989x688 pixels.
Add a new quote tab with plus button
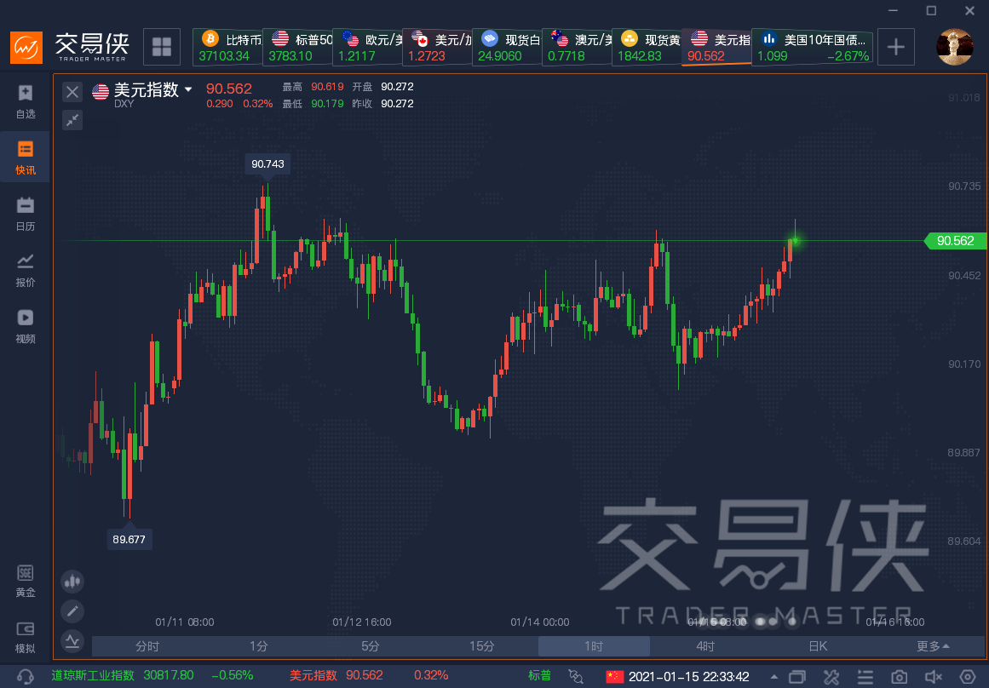(x=895, y=47)
